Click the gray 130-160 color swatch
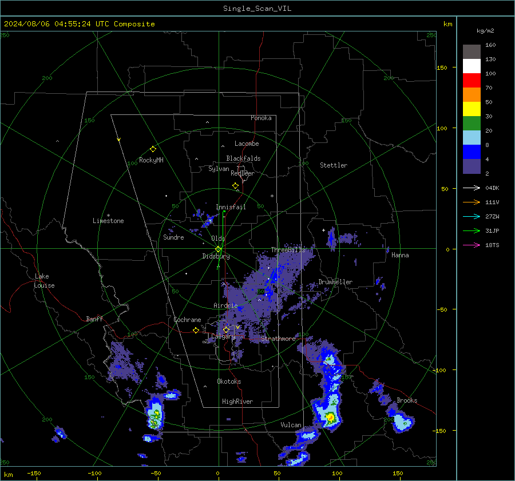This screenshot has width=515, height=481. (x=472, y=52)
